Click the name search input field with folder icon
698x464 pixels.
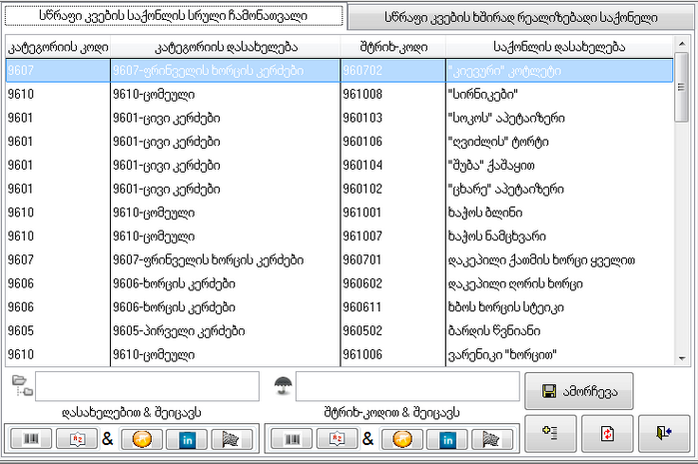[148, 386]
